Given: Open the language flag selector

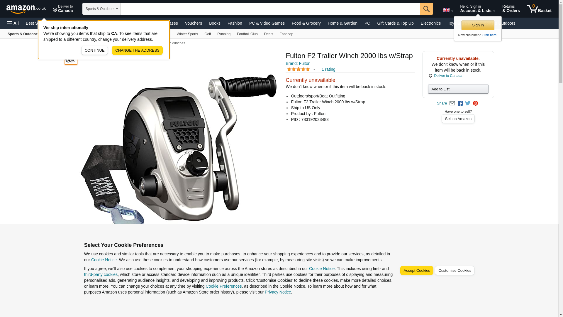Looking at the screenshot, I should [448, 10].
